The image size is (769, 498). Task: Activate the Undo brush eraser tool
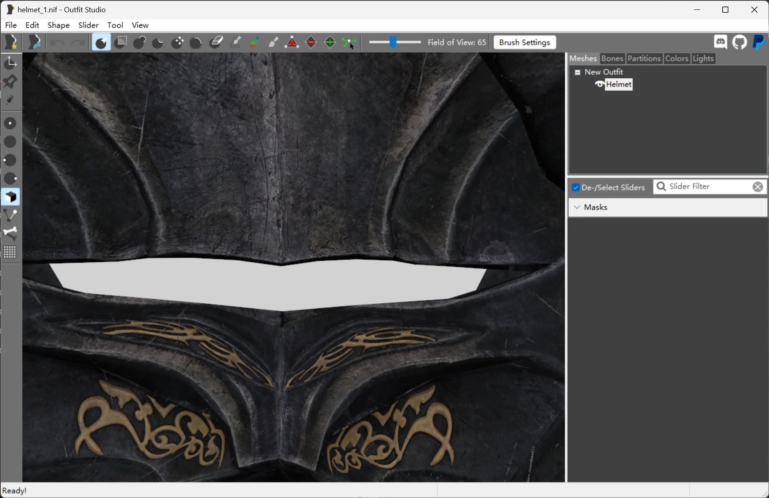(x=215, y=42)
